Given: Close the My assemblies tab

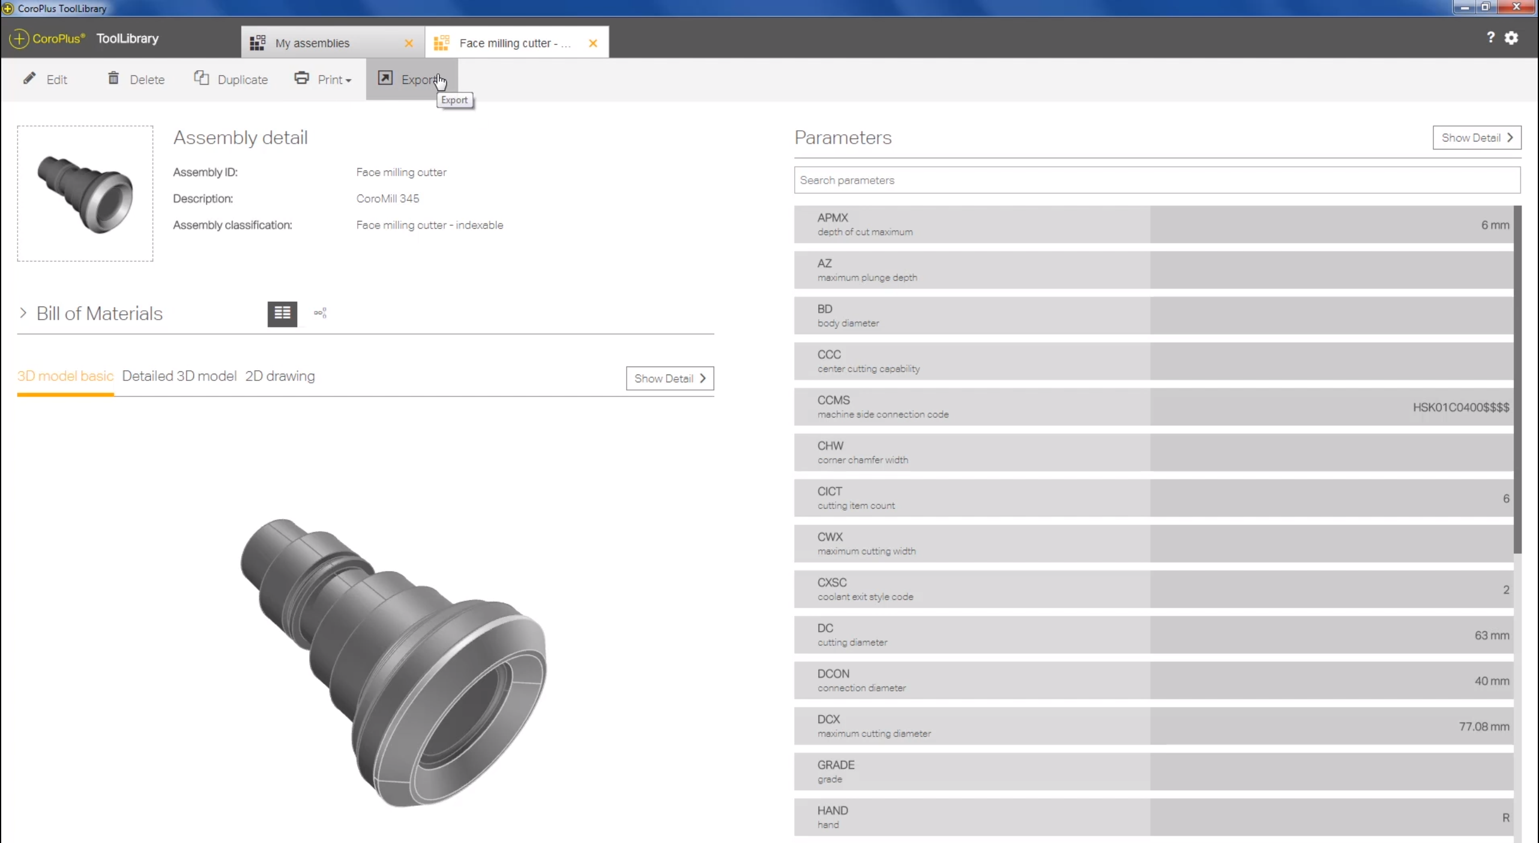Looking at the screenshot, I should pos(409,43).
